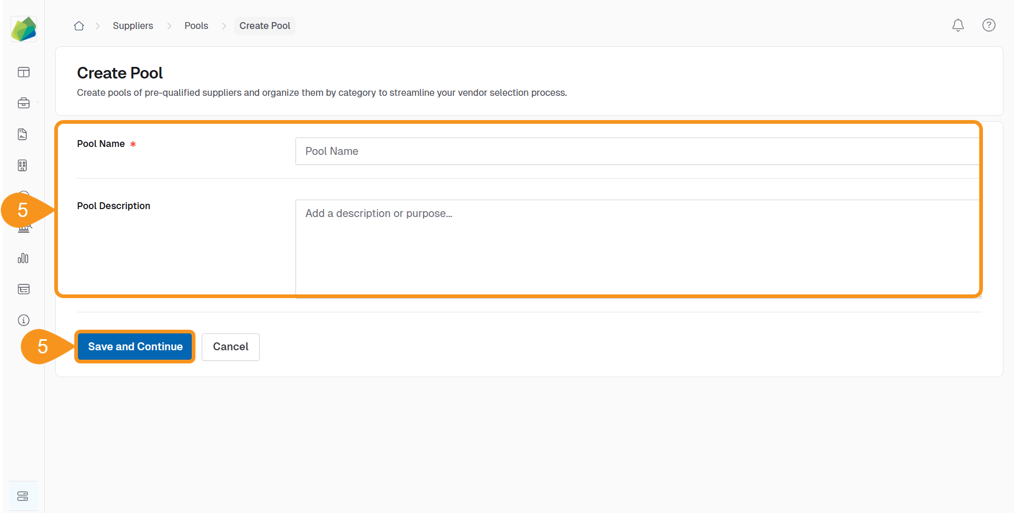Open the help question mark icon
The height and width of the screenshot is (513, 1014).
click(x=989, y=25)
